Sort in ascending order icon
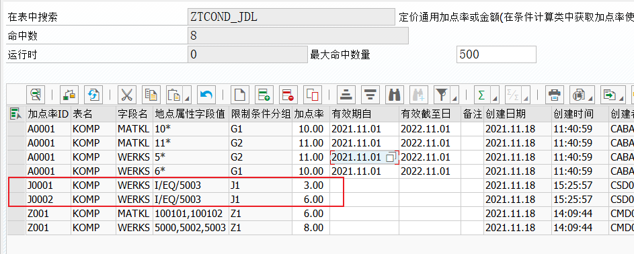The height and width of the screenshot is (254, 634). 346,95
